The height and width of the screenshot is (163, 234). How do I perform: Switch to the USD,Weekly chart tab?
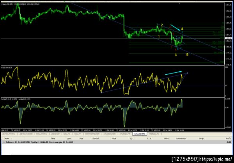(41, 134)
